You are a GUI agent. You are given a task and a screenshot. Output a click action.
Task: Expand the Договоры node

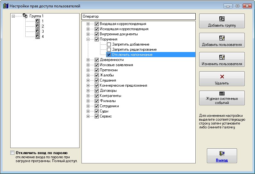[x=88, y=91]
